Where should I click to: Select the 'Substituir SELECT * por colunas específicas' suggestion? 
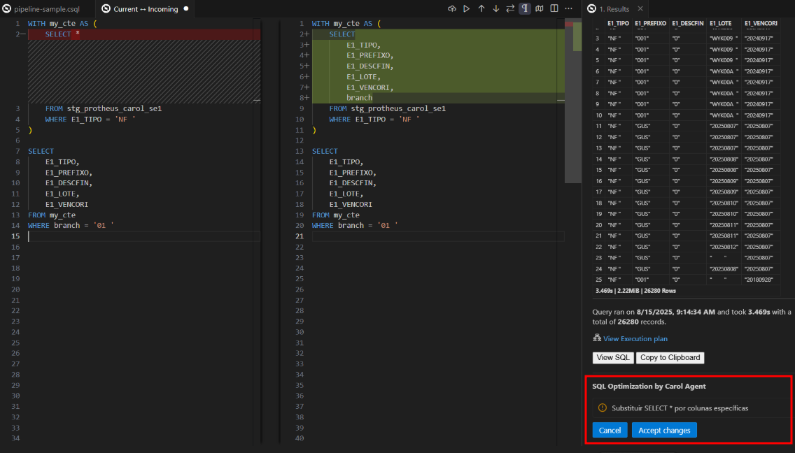point(680,408)
